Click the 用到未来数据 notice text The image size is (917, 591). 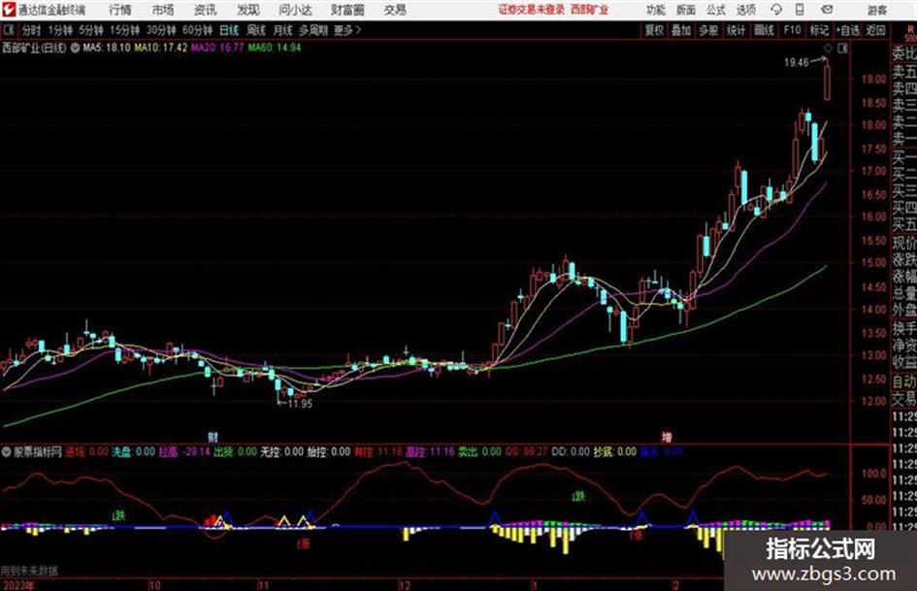click(29, 571)
